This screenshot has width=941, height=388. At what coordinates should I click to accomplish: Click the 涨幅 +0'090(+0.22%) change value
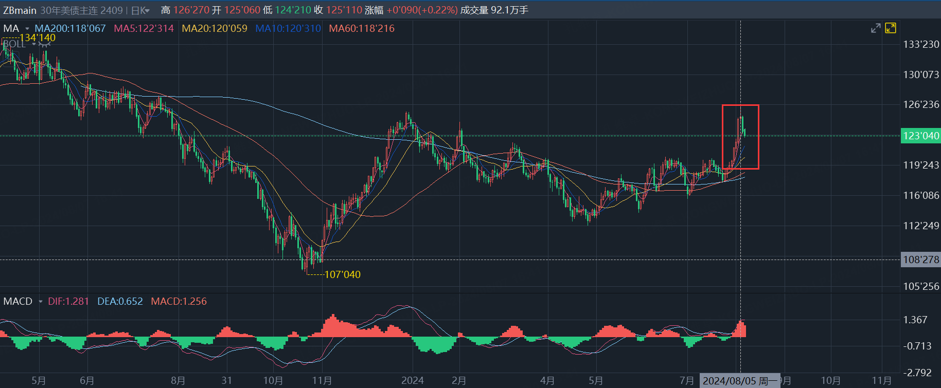pos(411,10)
